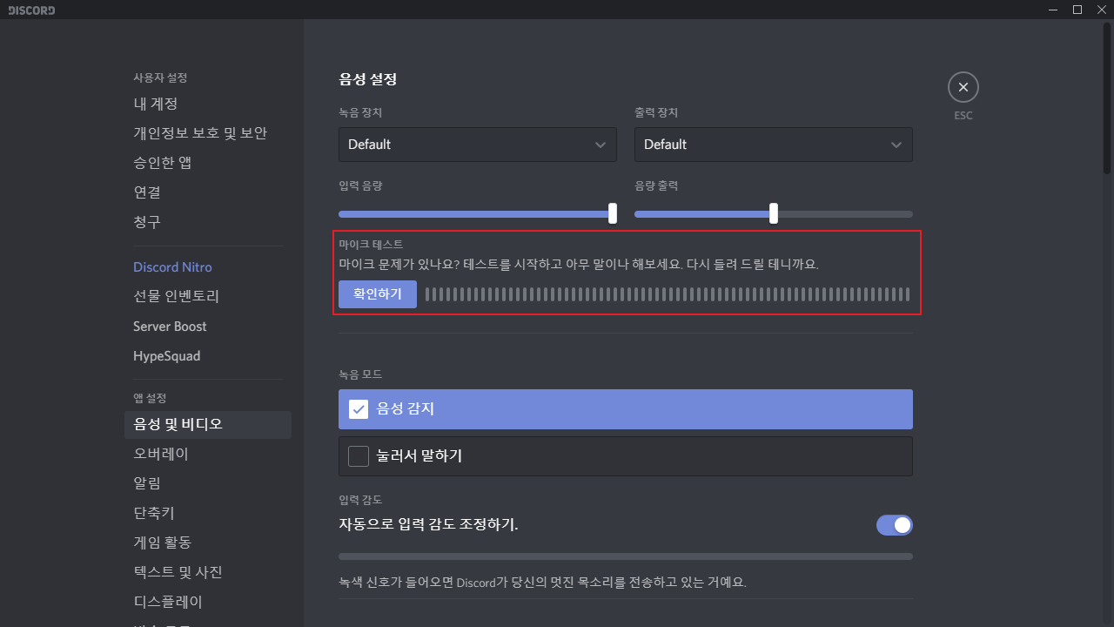Click the 녹색 신호가 들어오면 description text
Image resolution: width=1114 pixels, height=627 pixels.
pos(542,582)
